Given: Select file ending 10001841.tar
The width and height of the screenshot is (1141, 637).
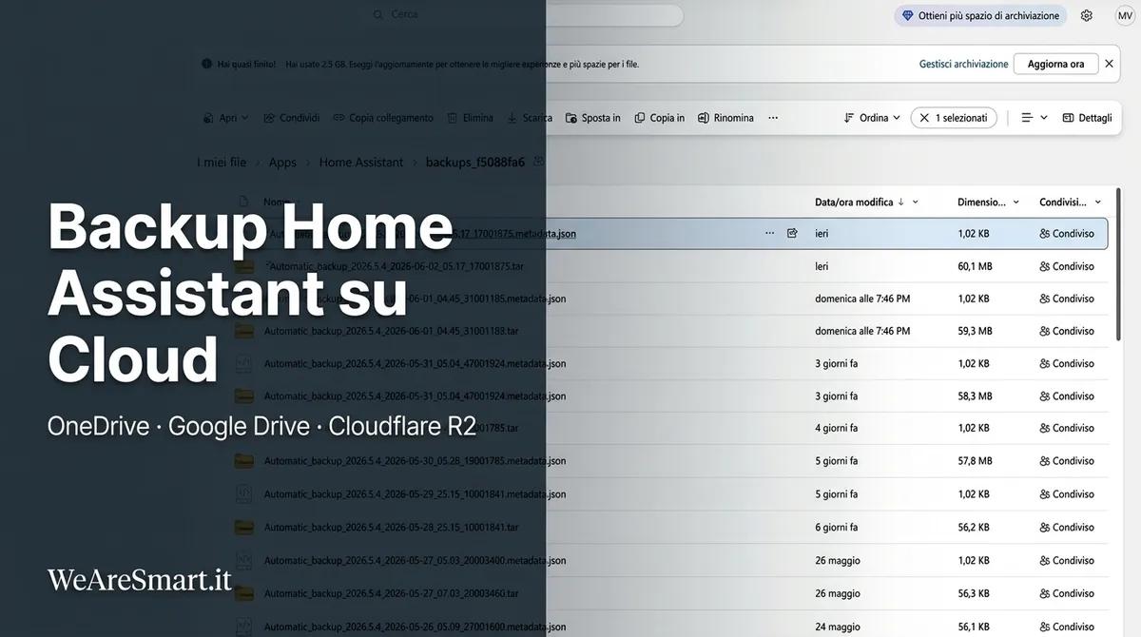Looking at the screenshot, I should 391,527.
